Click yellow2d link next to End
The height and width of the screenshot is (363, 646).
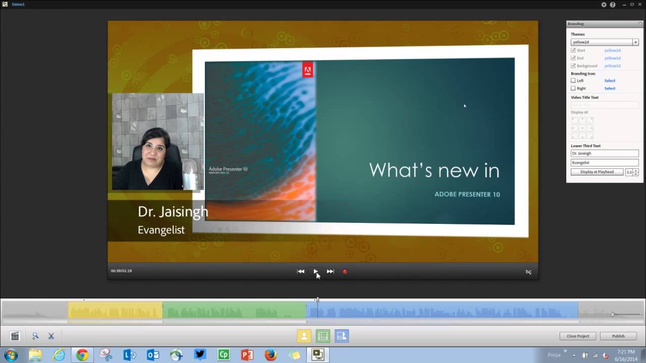point(613,58)
